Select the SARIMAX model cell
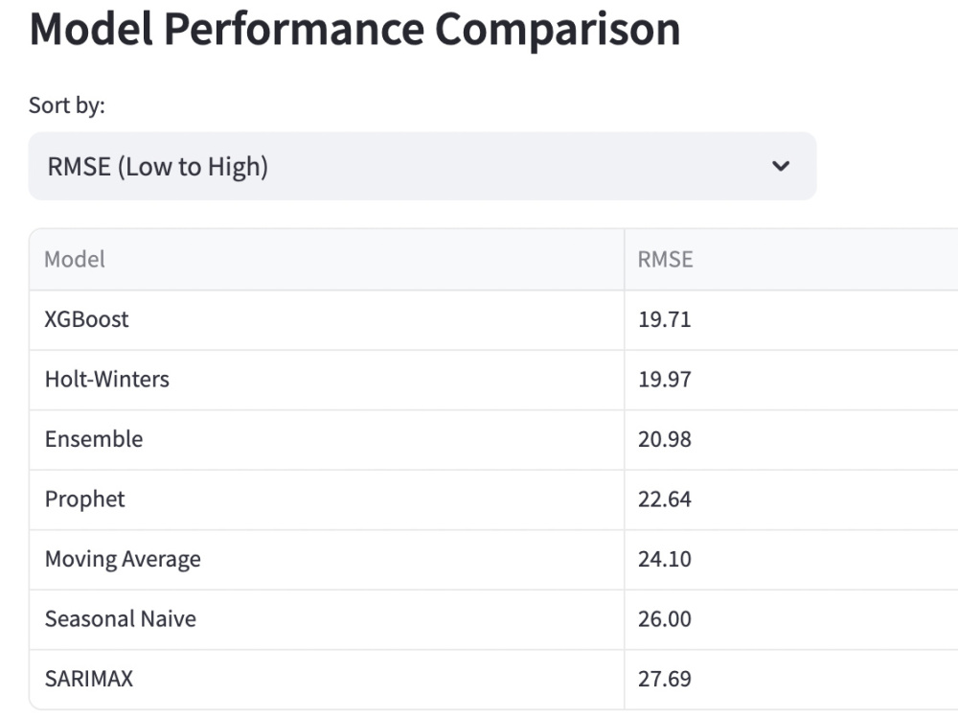This screenshot has width=958, height=719. coord(327,680)
